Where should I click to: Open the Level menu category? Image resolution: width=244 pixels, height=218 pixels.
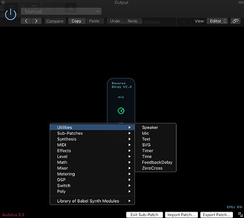pyautogui.click(x=92, y=156)
